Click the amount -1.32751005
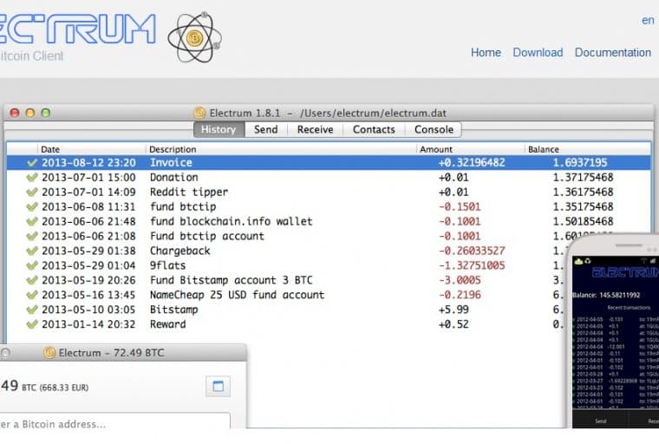This screenshot has width=659, height=444. pyautogui.click(x=472, y=265)
